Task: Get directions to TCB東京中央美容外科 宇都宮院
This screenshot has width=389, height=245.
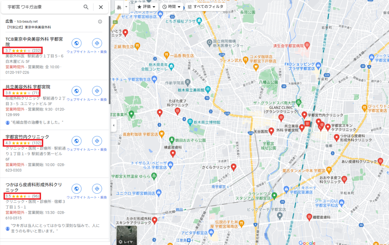Action: [97, 43]
